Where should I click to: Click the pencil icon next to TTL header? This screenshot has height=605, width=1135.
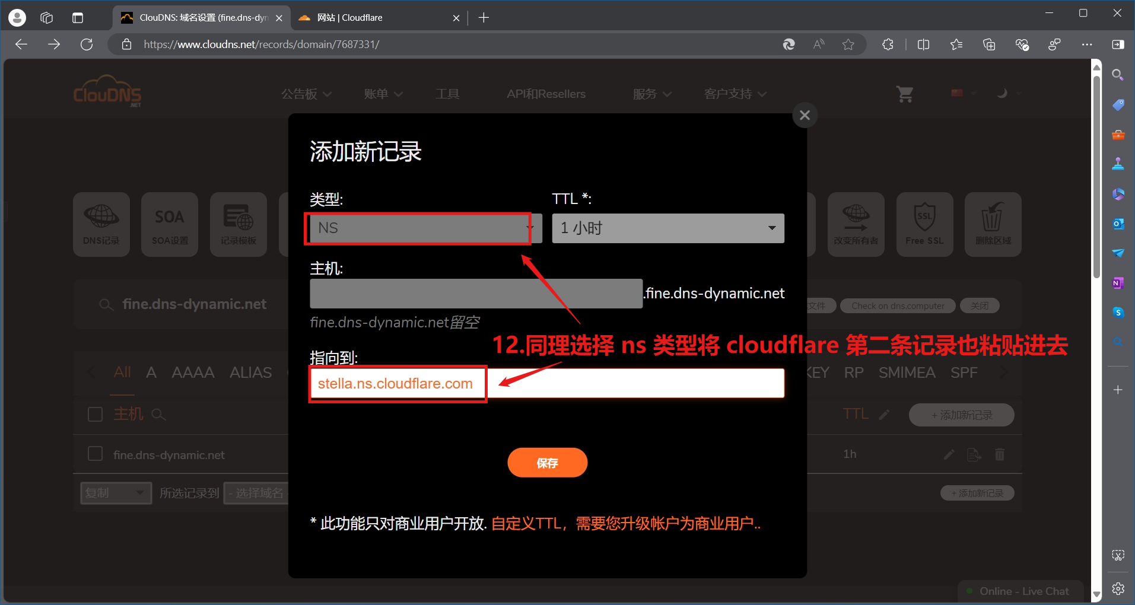click(x=884, y=415)
